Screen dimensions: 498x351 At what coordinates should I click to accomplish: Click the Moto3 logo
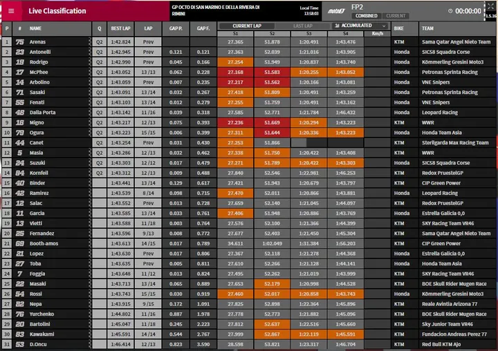[x=336, y=11]
